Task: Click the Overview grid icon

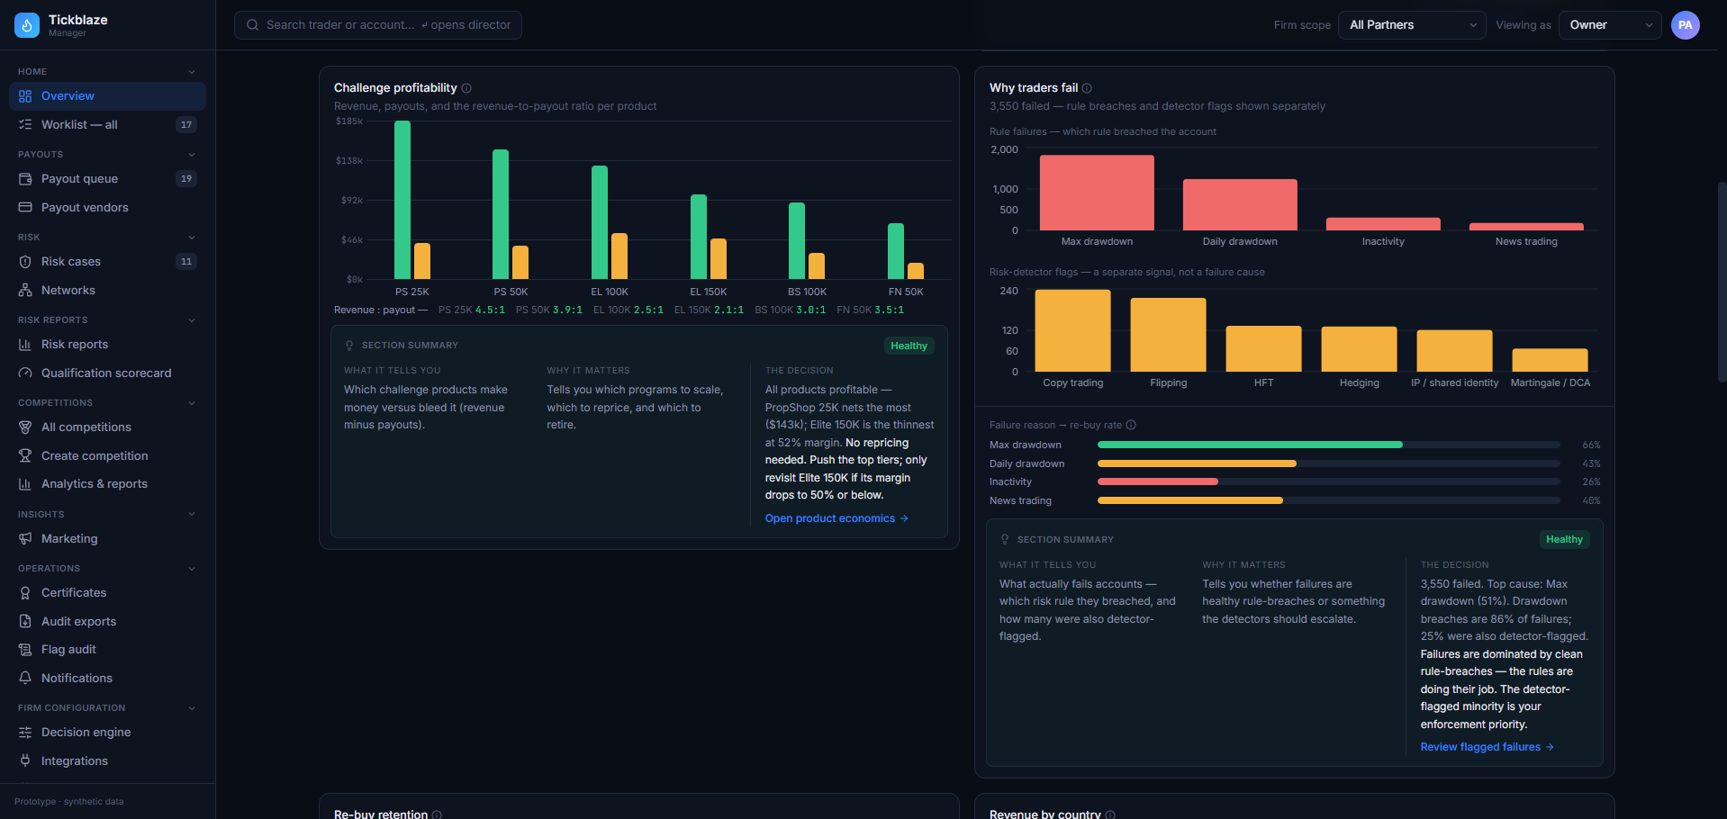Action: point(25,96)
